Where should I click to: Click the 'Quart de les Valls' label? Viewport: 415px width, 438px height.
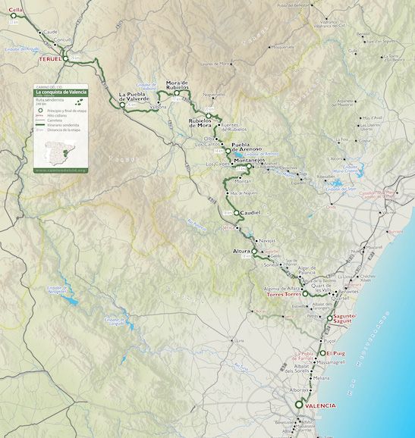pos(322,288)
